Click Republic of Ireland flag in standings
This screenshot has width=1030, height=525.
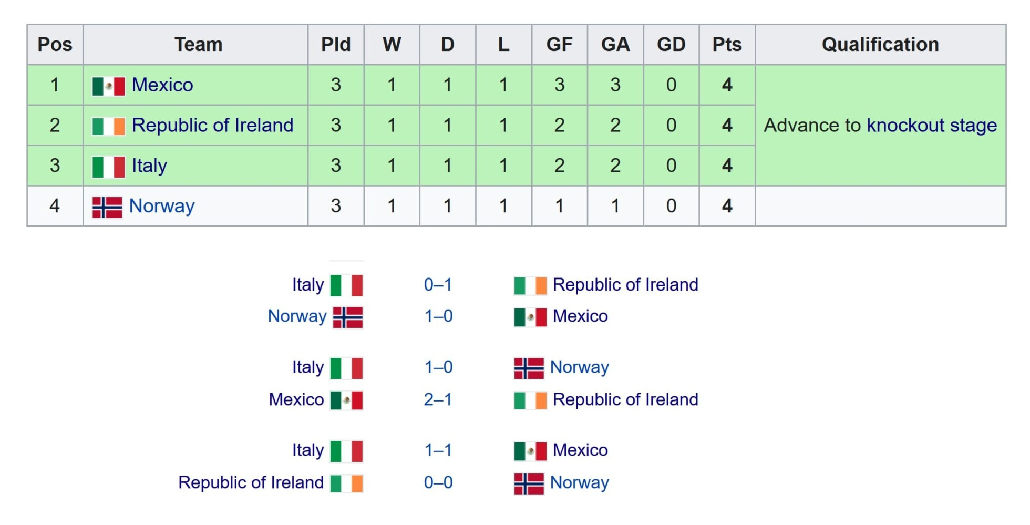[x=108, y=126]
